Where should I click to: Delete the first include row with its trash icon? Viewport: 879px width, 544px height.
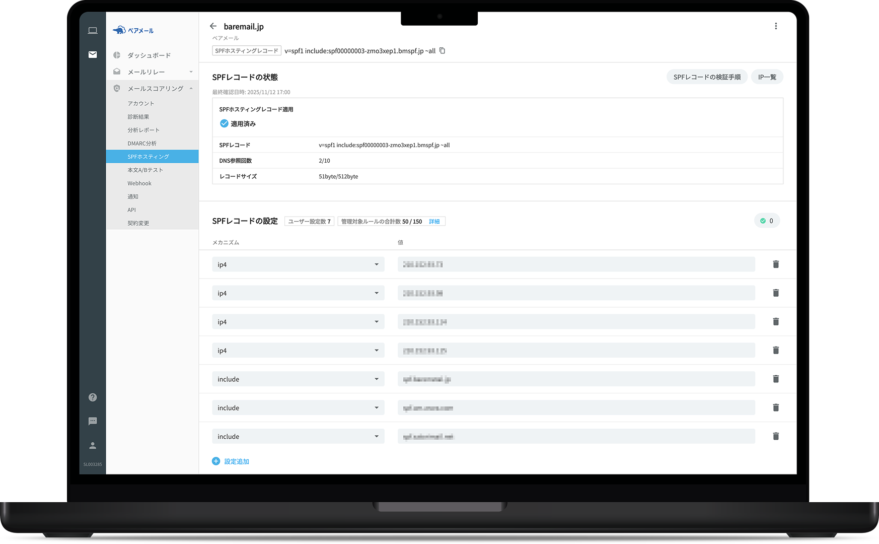[776, 379]
